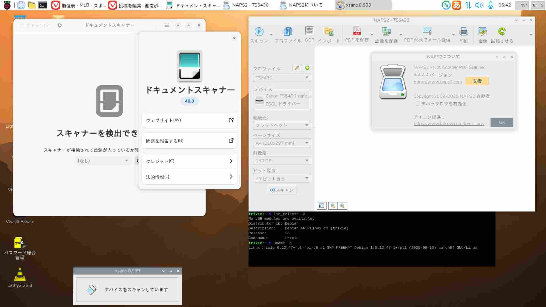Click the 支援 (donate) button

(477, 81)
